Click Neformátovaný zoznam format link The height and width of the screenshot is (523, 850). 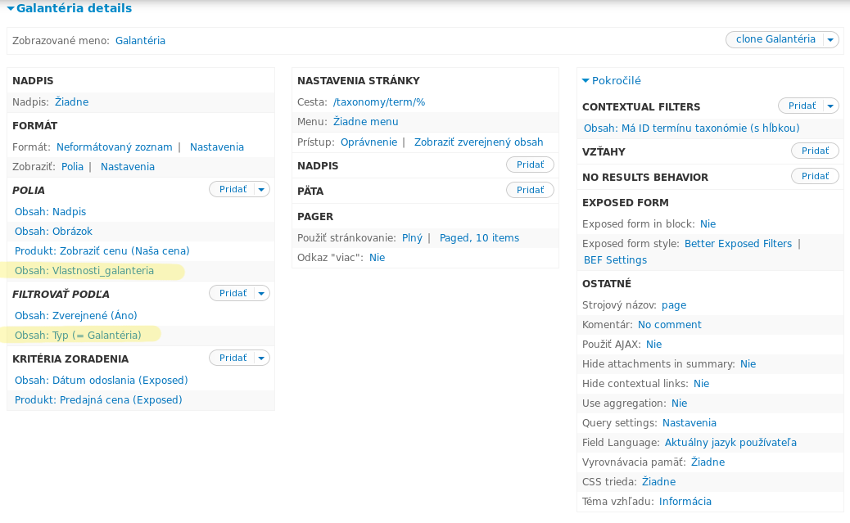(x=114, y=147)
